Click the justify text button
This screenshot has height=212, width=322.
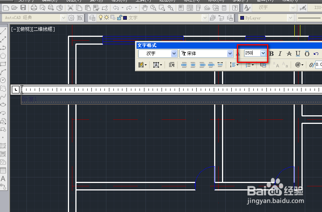[211, 65]
